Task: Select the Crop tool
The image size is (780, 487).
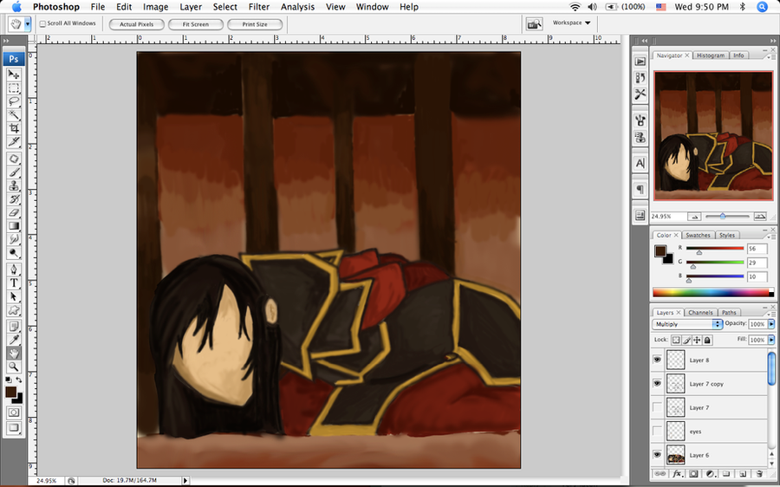Action: 13,128
